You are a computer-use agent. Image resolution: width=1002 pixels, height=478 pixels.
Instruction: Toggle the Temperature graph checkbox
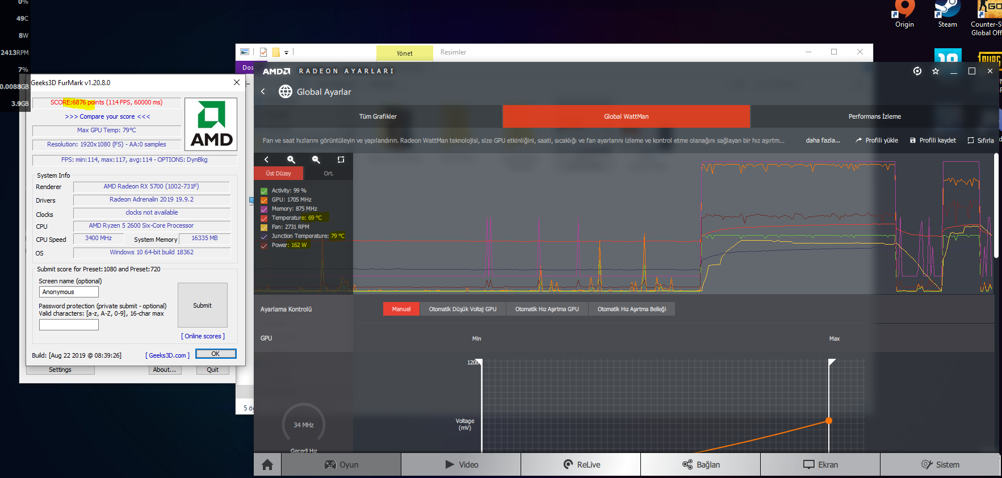click(264, 219)
